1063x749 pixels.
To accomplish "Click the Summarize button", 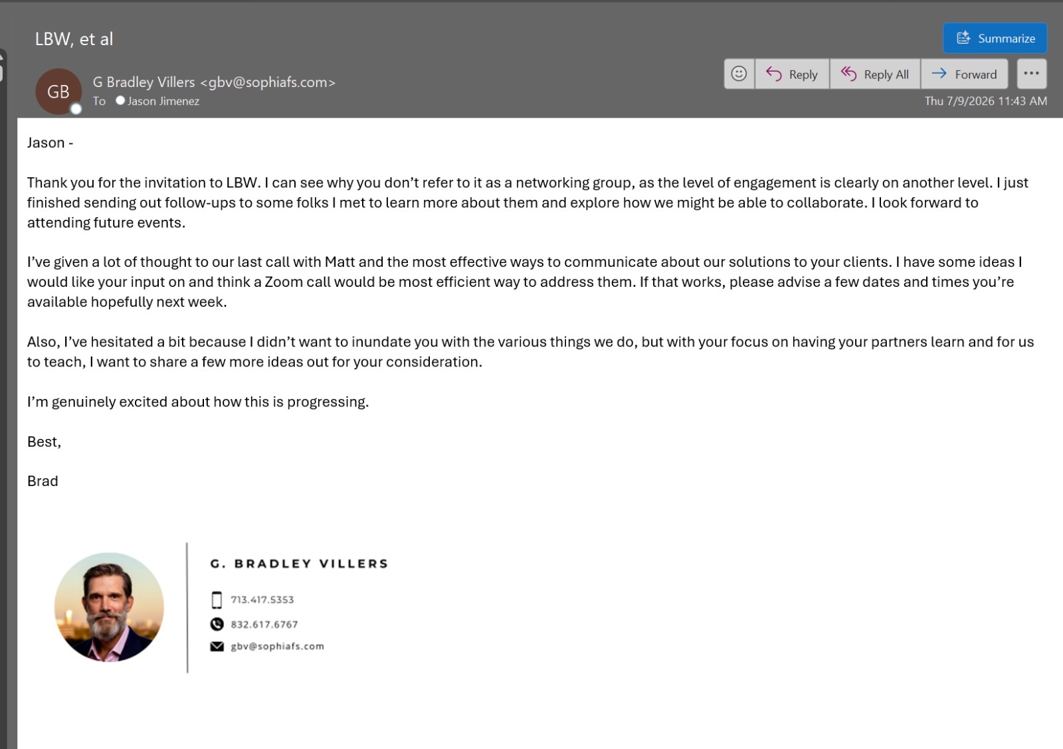I will click(995, 38).
